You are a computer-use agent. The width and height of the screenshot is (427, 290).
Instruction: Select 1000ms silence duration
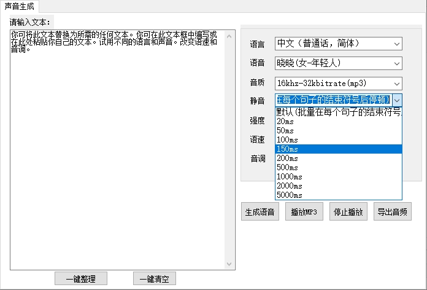tap(338, 177)
